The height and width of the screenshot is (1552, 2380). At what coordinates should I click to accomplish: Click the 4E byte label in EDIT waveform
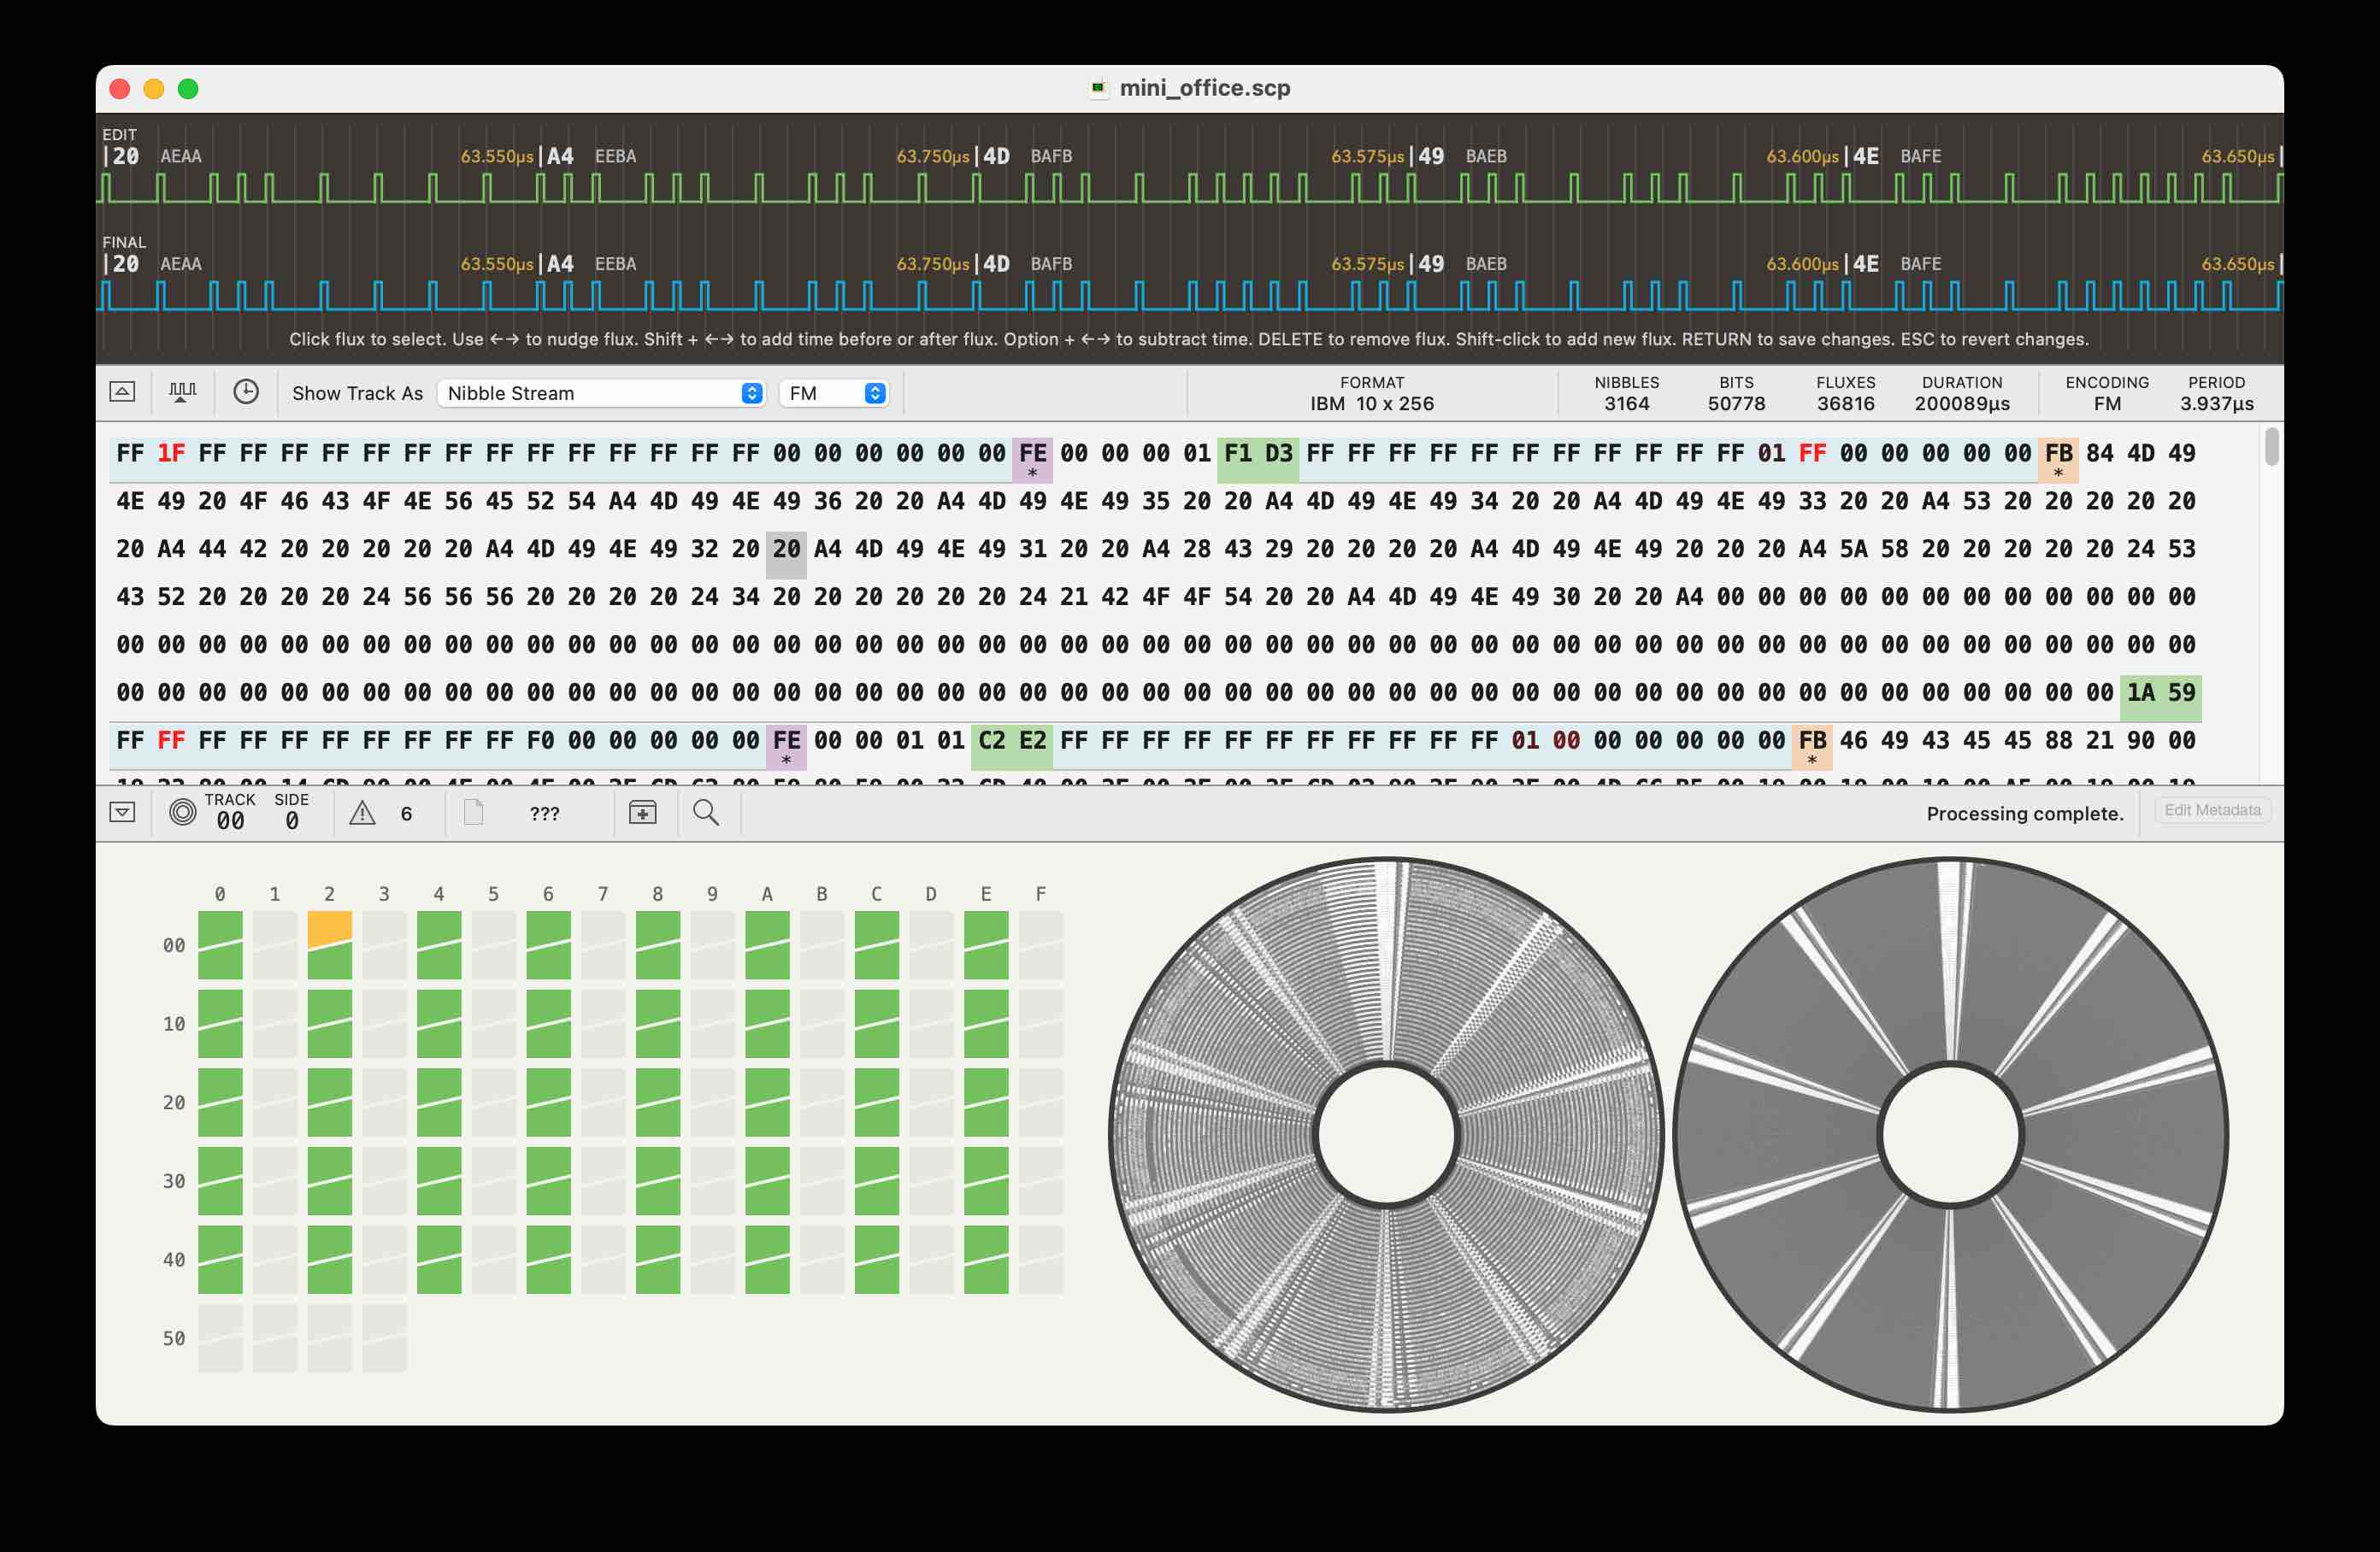[x=1866, y=156]
